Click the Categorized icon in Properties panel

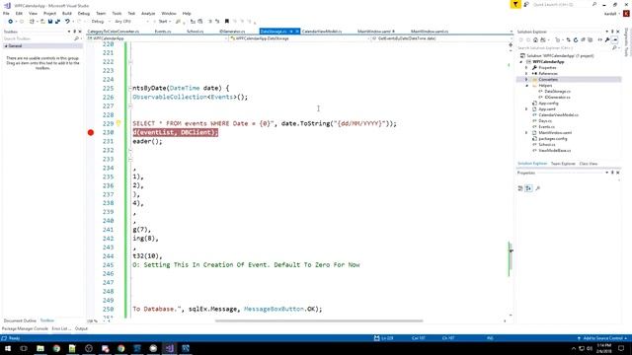coord(520,188)
